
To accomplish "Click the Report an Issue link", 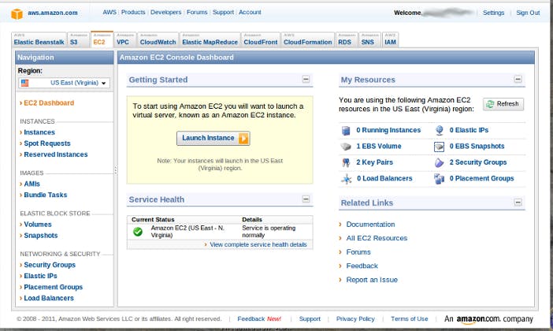I will [x=372, y=280].
